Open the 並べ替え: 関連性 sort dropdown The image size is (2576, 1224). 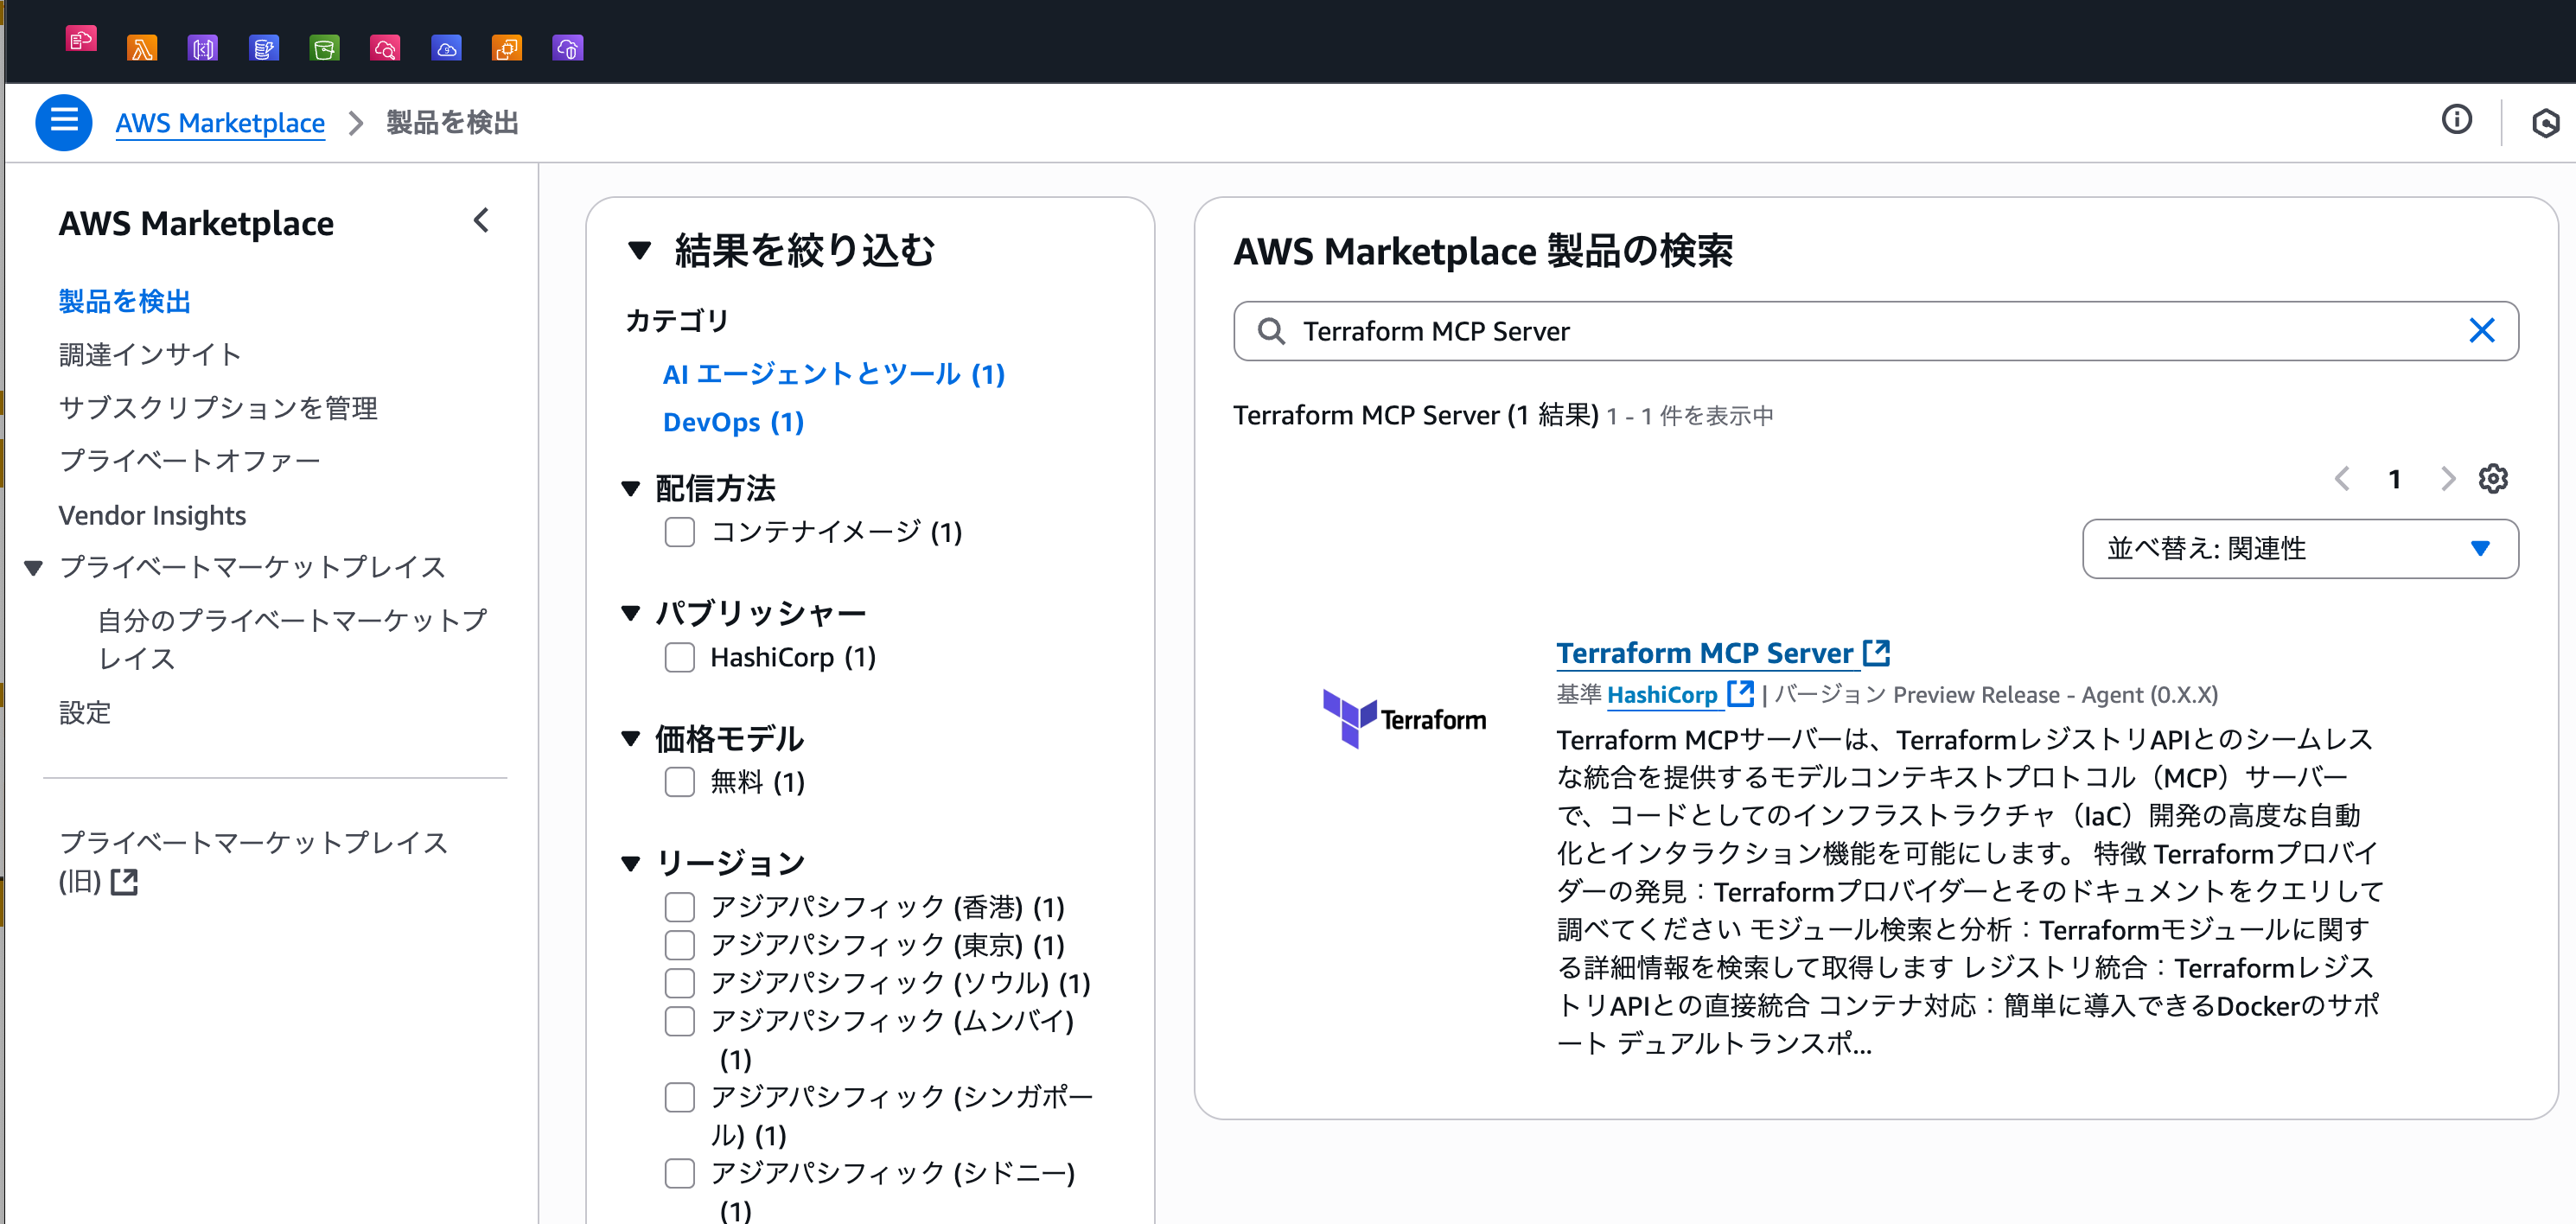point(2300,548)
